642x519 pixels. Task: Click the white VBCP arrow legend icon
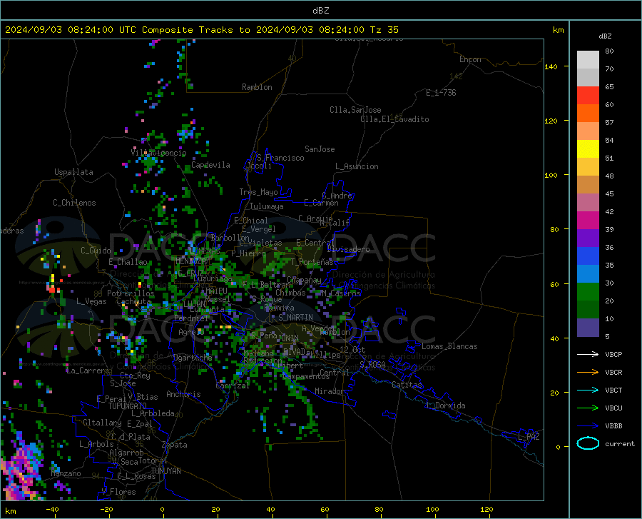coord(588,354)
